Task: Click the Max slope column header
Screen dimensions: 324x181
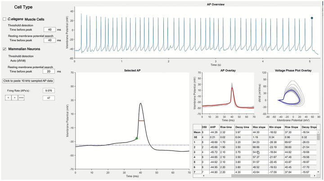Action: (260, 127)
